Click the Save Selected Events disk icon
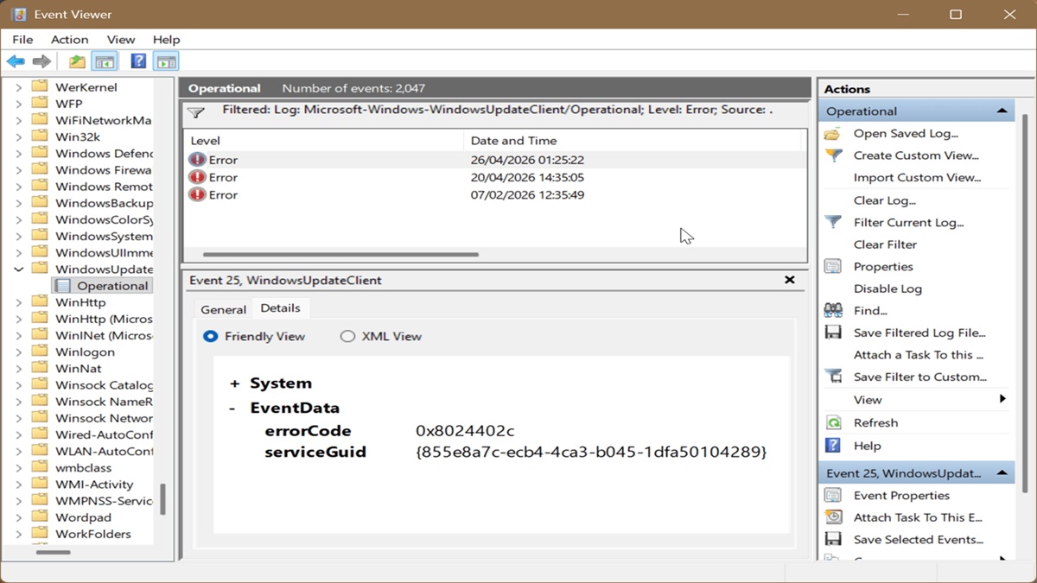Screen dimensions: 1037x583 (833, 539)
